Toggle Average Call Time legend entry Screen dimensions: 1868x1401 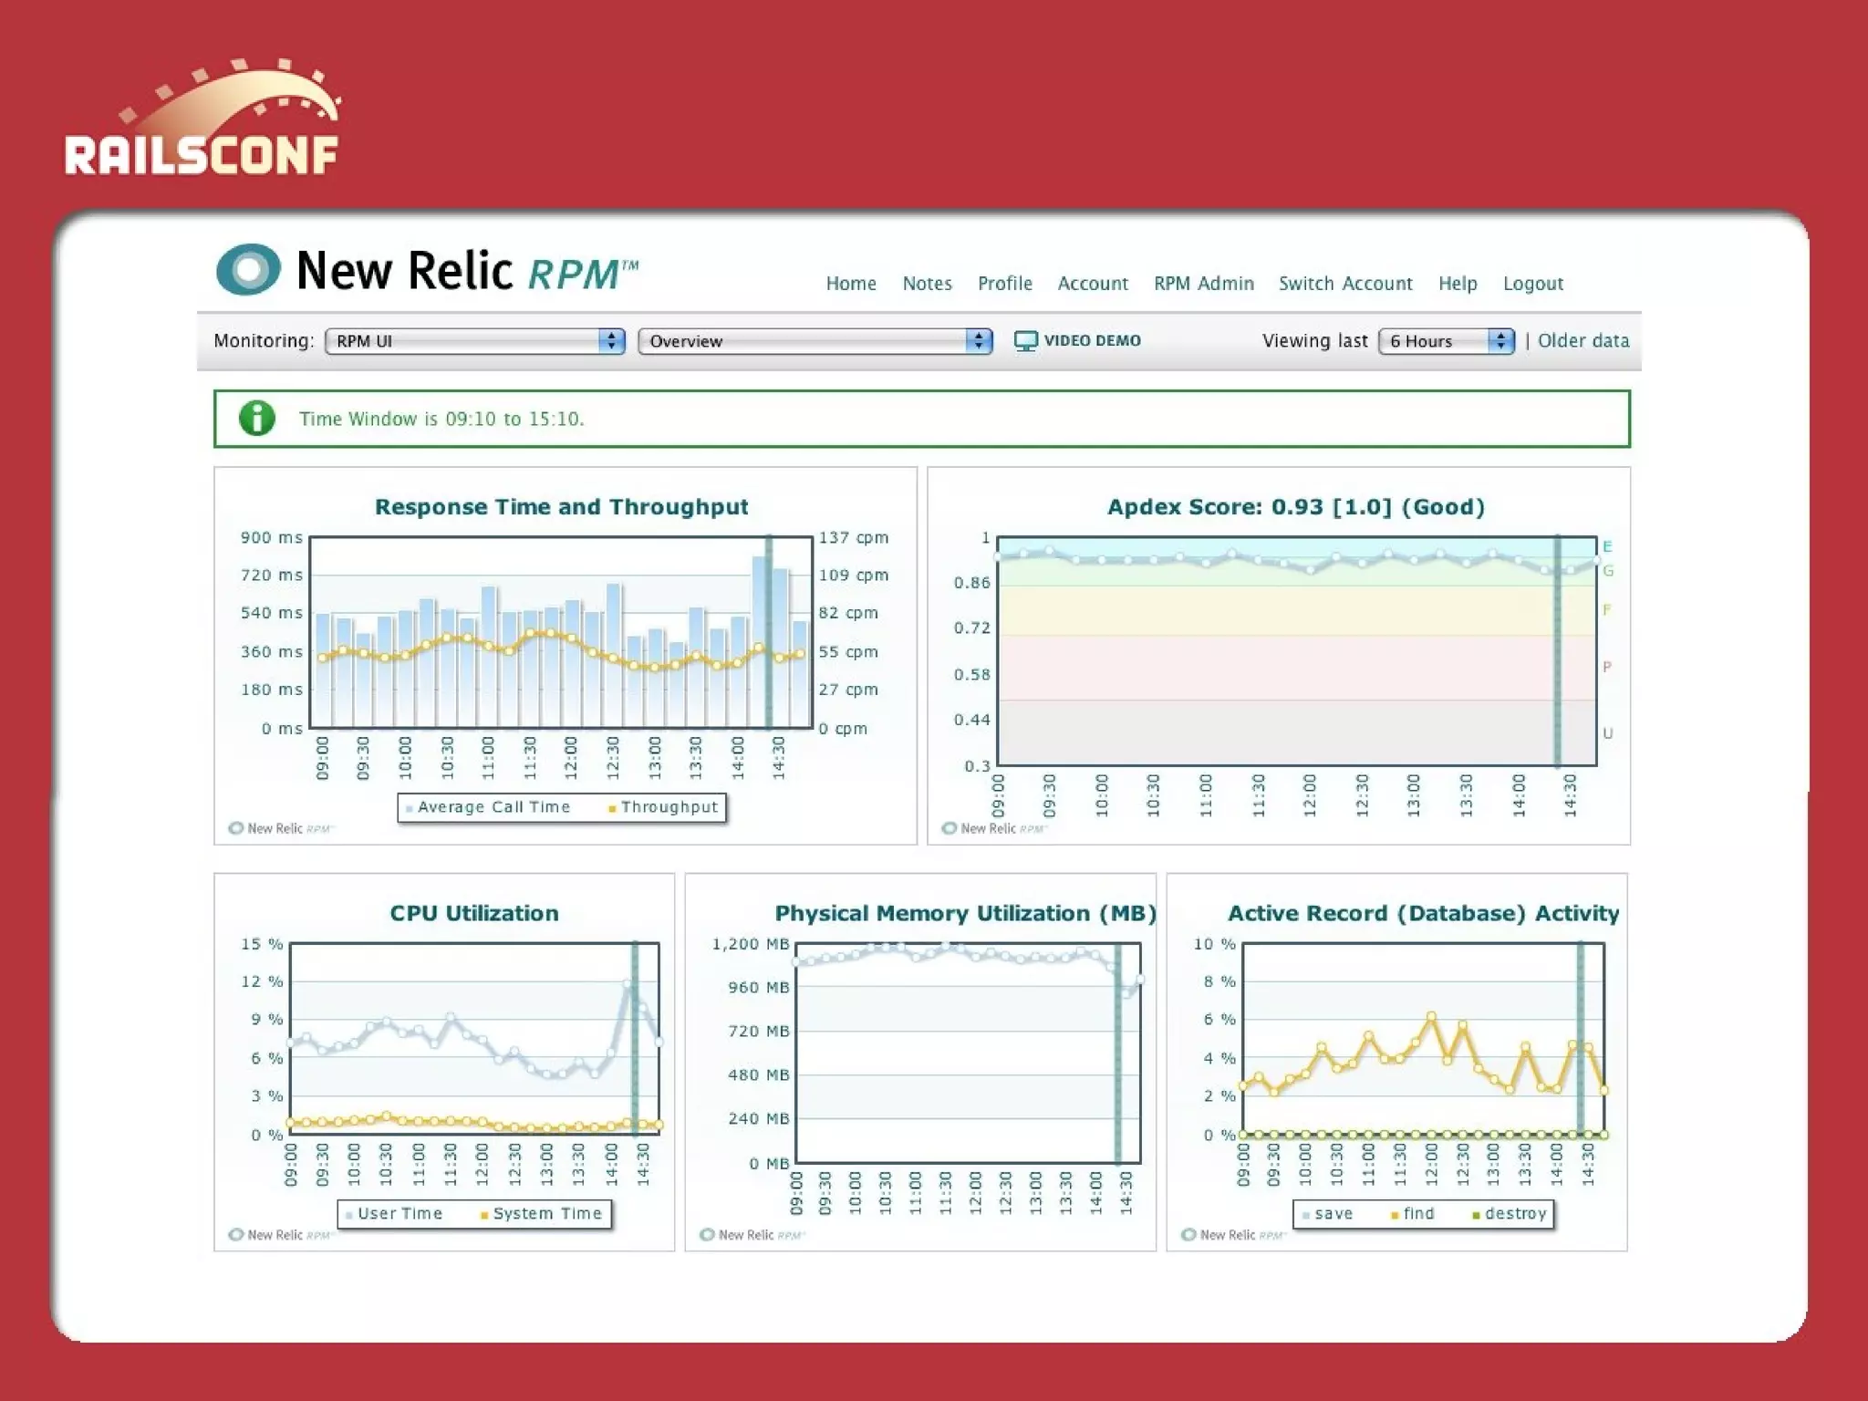(x=488, y=807)
